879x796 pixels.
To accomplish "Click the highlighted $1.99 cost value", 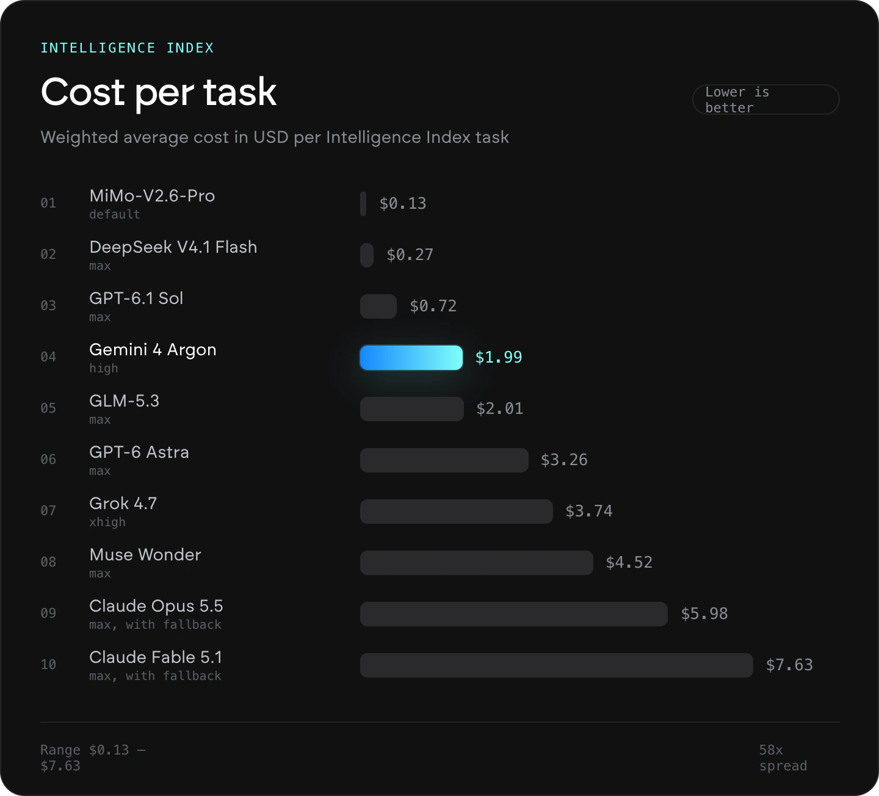I will click(499, 357).
